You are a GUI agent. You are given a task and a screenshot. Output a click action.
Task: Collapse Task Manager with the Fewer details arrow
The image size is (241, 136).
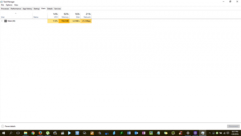[3, 126]
